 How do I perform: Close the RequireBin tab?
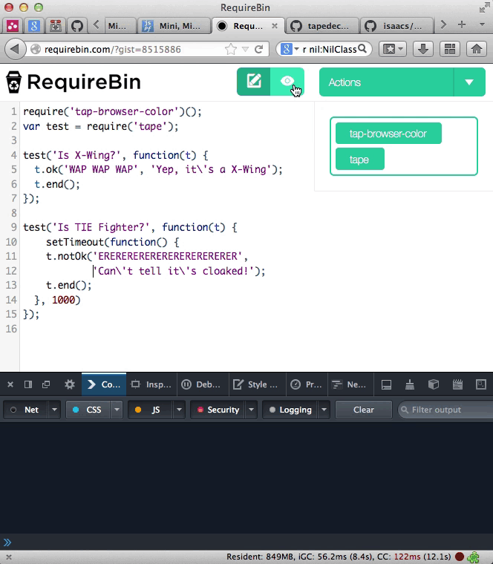coord(275,25)
